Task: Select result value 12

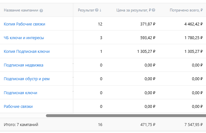Action: (100, 24)
